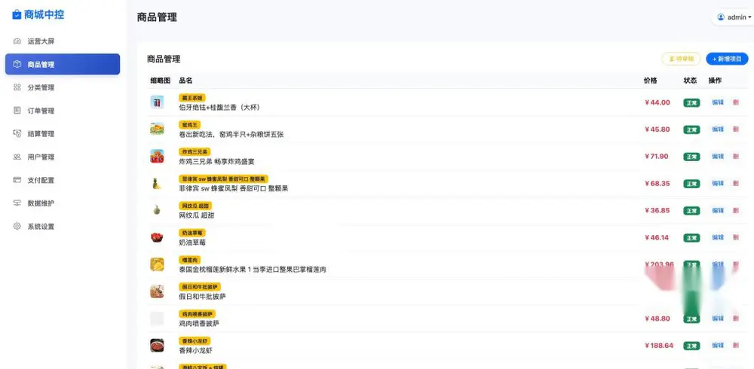Click the 状态 column header
This screenshot has height=369, width=754.
pos(690,81)
